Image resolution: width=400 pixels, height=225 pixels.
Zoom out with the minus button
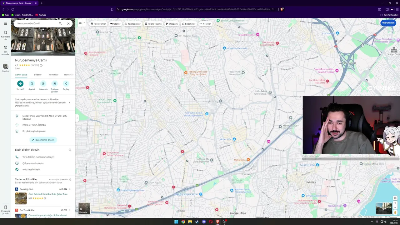[x=395, y=207]
